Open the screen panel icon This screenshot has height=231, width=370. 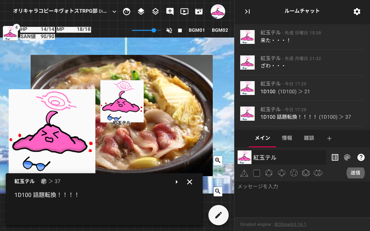(x=184, y=12)
